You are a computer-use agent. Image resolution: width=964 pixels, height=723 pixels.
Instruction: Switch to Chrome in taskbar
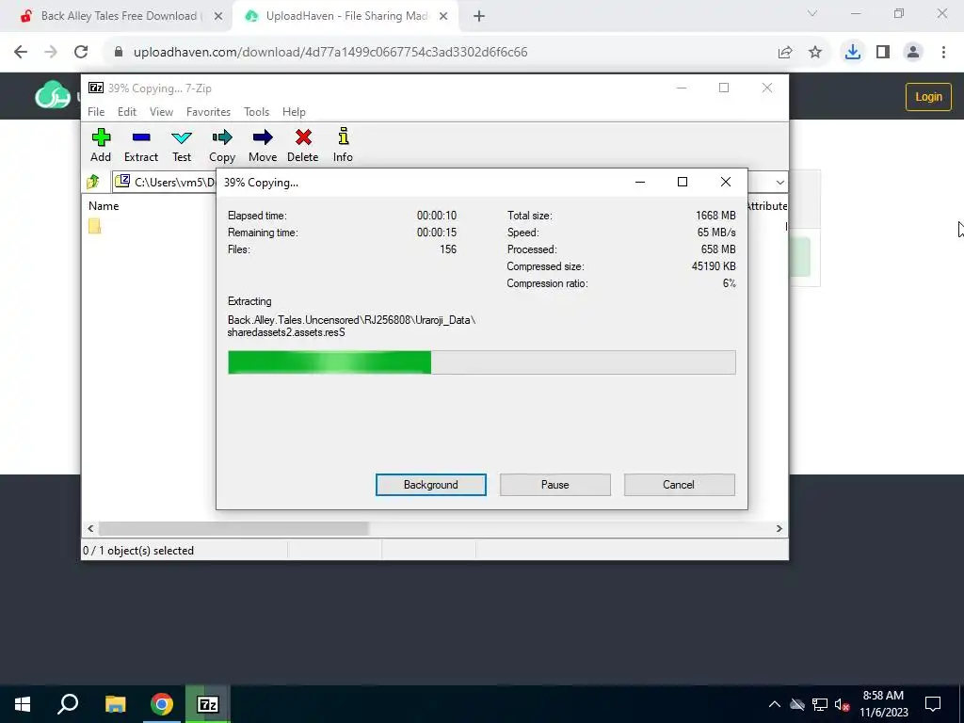[162, 704]
